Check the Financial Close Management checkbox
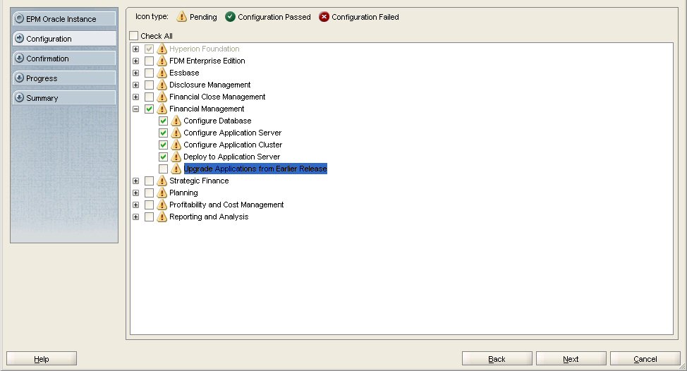687x371 pixels. (x=149, y=97)
